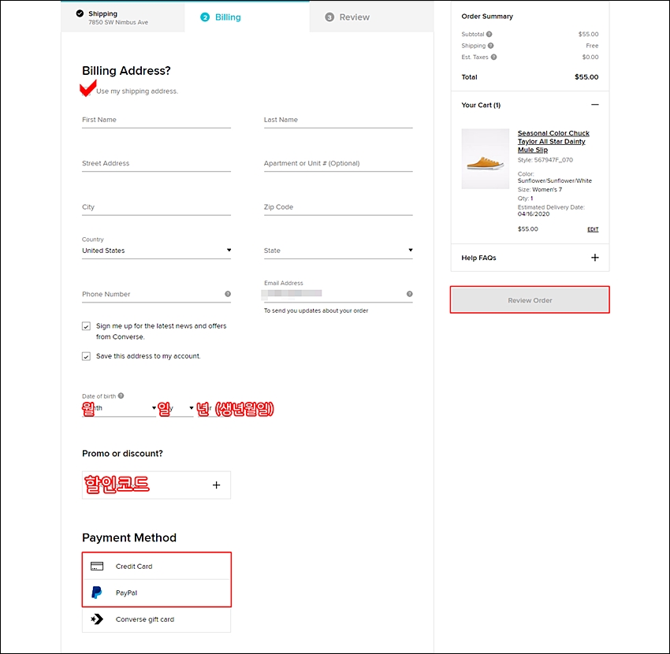Click the EDIT link in cart
The width and height of the screenshot is (670, 654).
(593, 229)
